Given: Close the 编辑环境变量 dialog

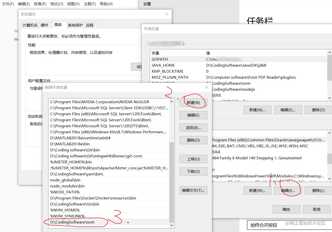Looking at the screenshot, I should [207, 87].
